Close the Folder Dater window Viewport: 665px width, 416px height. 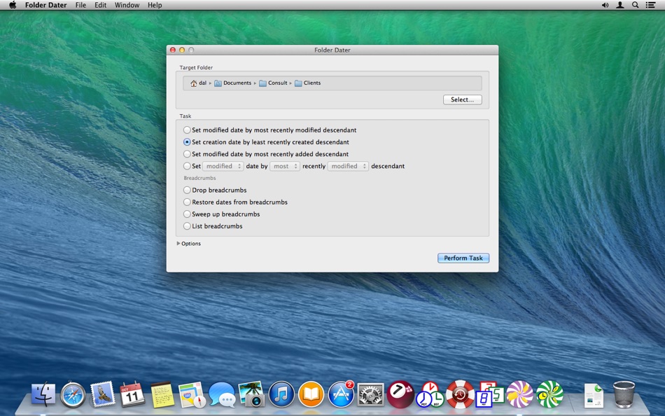click(x=173, y=50)
